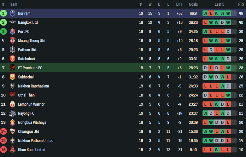This screenshot has height=157, width=246.
Task: Click the Port FC club badge
Action: tap(12, 32)
